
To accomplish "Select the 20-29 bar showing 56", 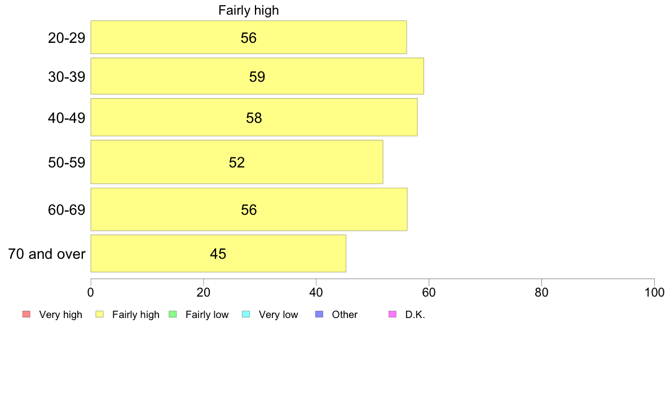I will [x=249, y=37].
